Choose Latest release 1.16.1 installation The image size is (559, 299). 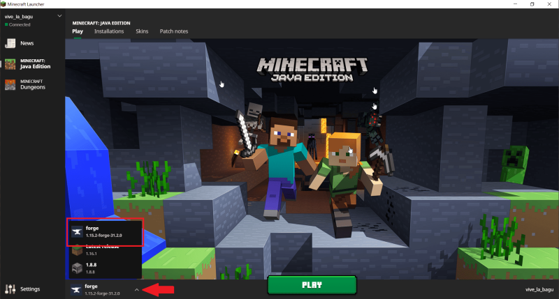tap(104, 250)
